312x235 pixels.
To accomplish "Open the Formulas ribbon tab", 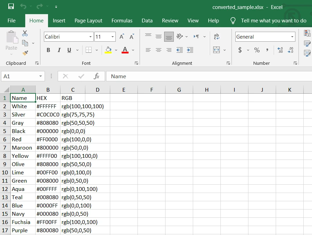I will point(122,21).
